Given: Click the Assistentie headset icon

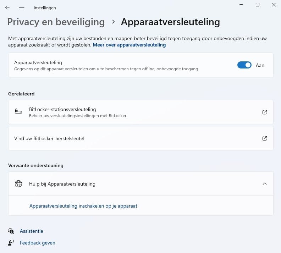Looking at the screenshot, I should 11,231.
